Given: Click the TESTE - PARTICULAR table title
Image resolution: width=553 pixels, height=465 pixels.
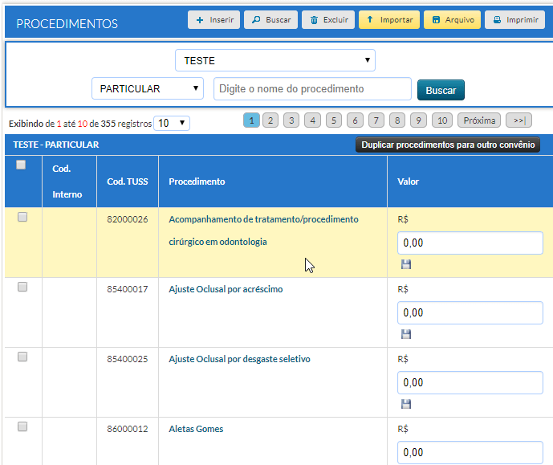Looking at the screenshot, I should (55, 145).
